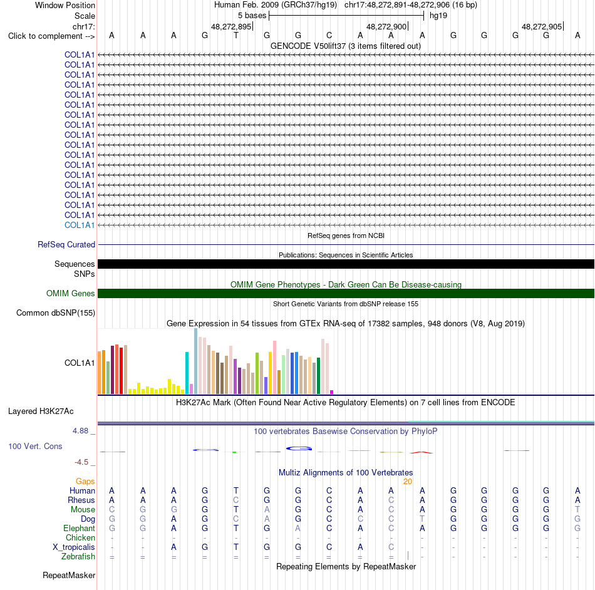
Task: Select the Chicken alignment row label
Action: point(80,537)
